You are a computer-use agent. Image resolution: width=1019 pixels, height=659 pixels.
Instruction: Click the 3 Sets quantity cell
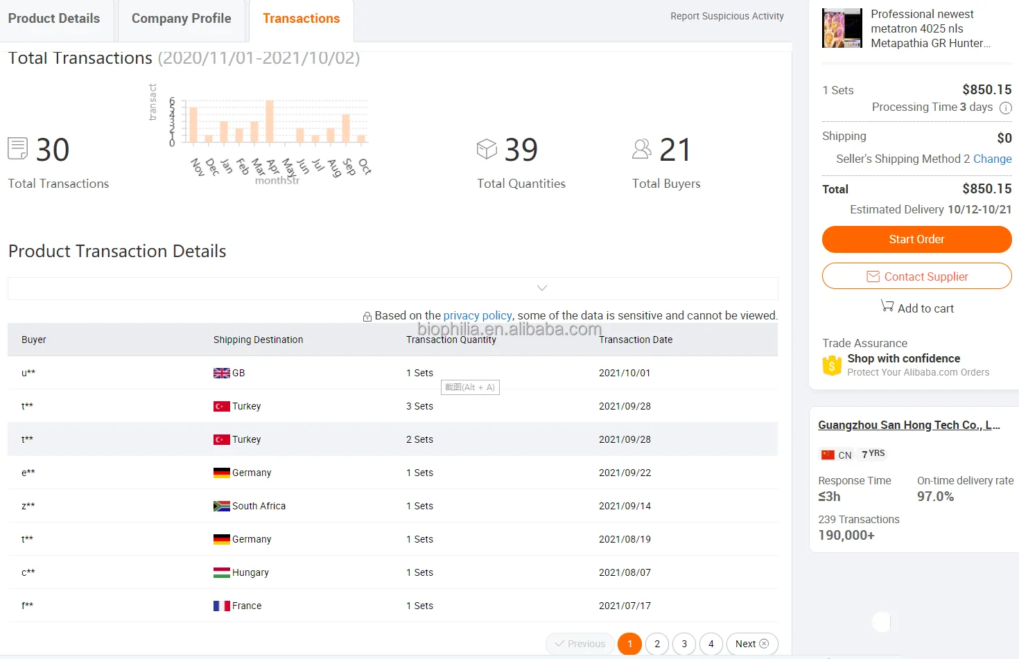click(419, 406)
